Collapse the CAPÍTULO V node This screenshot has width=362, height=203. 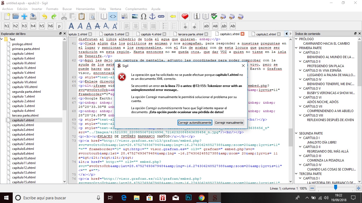[301, 88]
